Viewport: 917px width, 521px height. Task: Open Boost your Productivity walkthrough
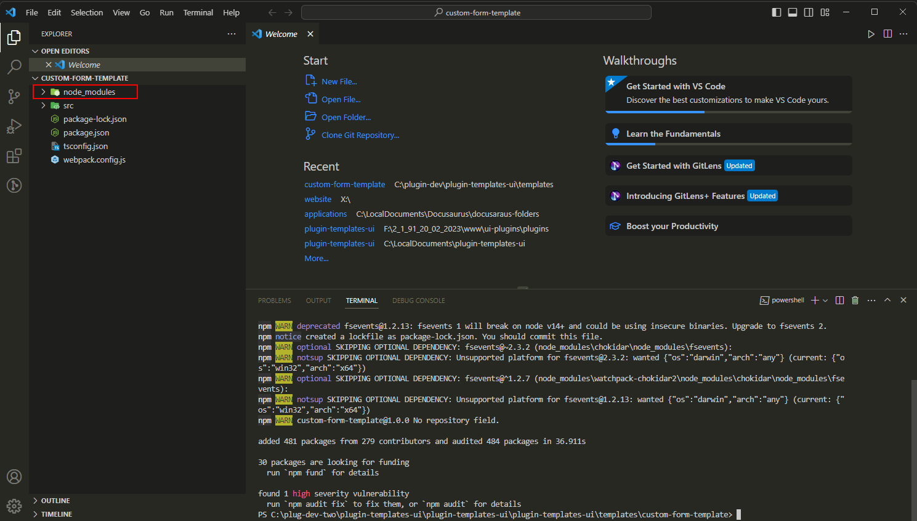click(729, 226)
